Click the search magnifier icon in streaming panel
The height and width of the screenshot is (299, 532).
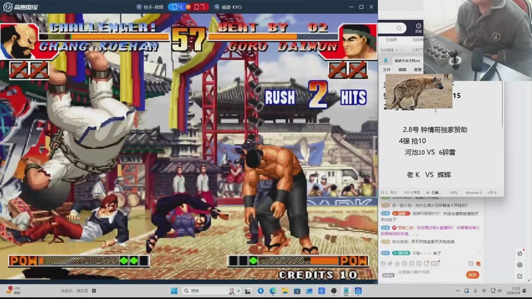coord(398,28)
